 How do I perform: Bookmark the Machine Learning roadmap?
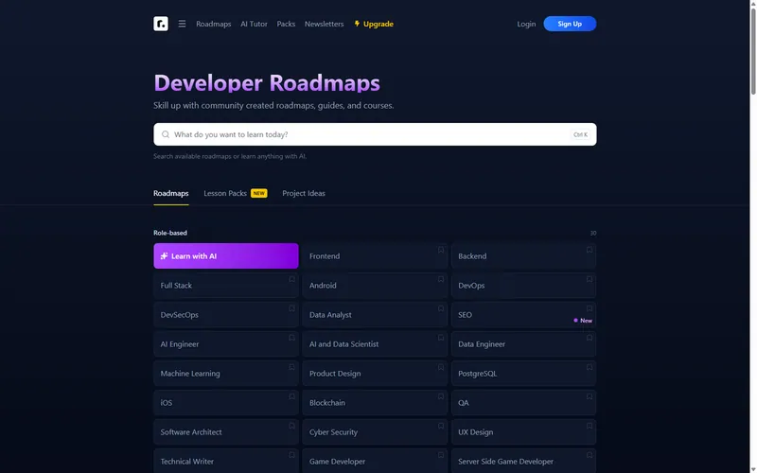click(x=292, y=367)
